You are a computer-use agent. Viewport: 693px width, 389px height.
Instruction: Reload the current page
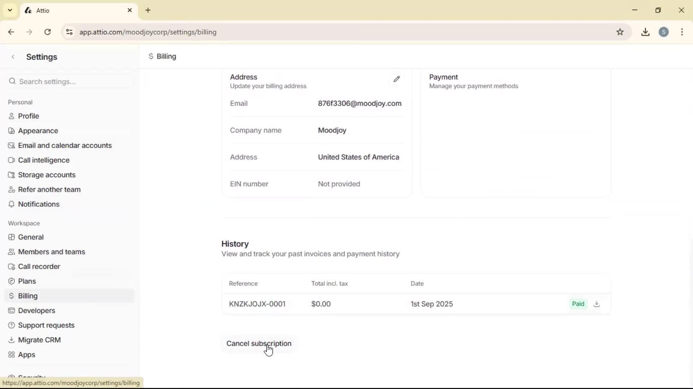[x=48, y=32]
